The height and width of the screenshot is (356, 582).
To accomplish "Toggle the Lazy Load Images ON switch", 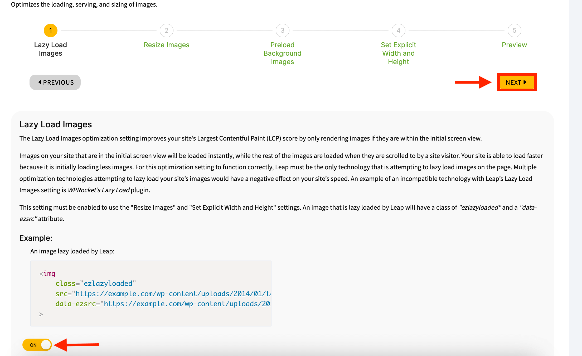I will click(x=37, y=345).
